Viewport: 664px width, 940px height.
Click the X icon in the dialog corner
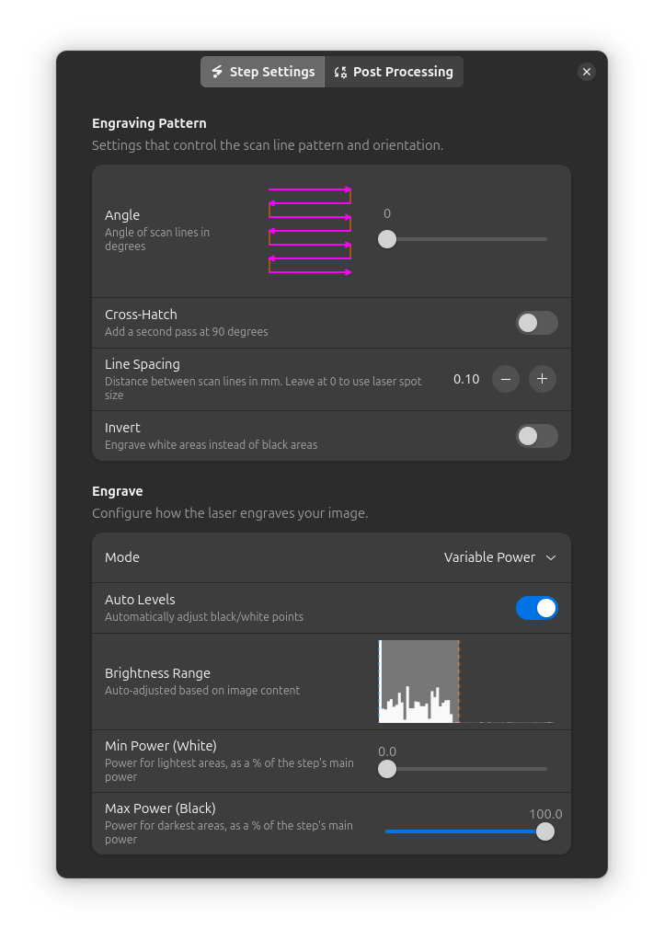coord(587,71)
